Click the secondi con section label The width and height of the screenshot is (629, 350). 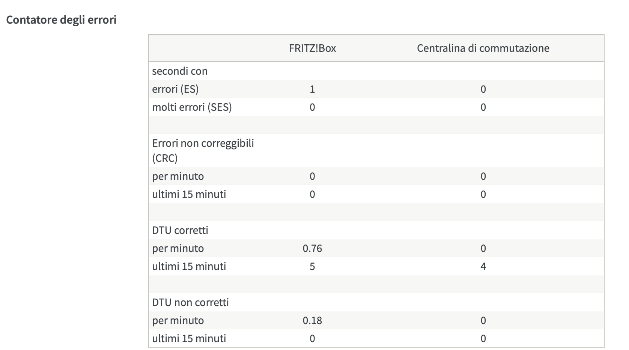[180, 71]
